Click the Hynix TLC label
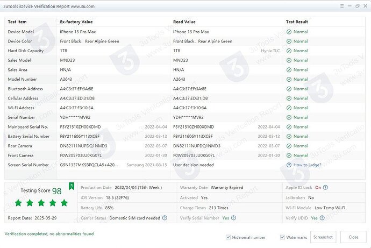Screen dimensions: 371x248 tap(270, 51)
